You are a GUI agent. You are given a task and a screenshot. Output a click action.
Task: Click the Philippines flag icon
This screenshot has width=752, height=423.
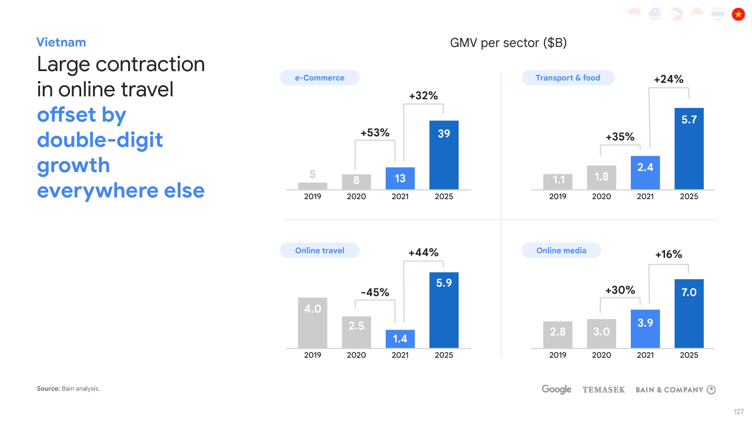click(x=676, y=14)
